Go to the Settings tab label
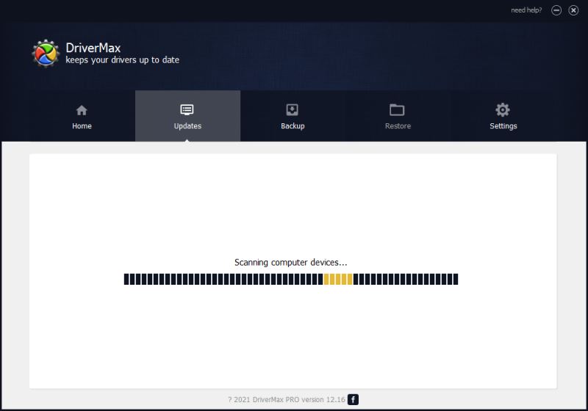 coord(503,126)
